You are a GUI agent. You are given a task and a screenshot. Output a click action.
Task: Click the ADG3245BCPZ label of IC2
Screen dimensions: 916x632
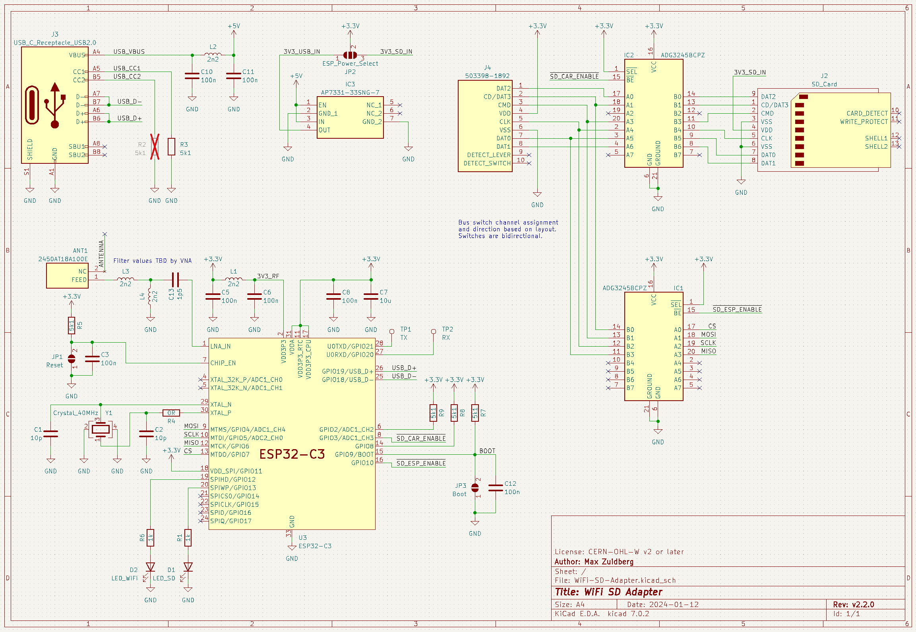[x=683, y=55]
